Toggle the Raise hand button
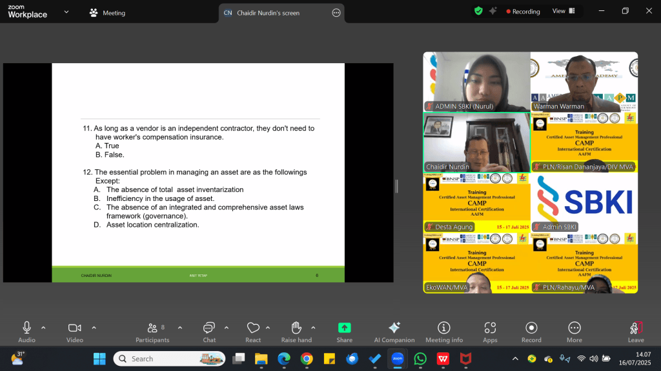The height and width of the screenshot is (371, 661). 296,332
